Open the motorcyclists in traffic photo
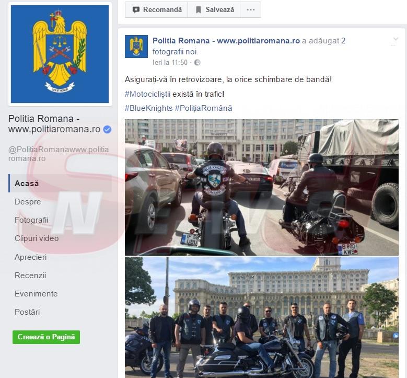Viewport: 407px width, 378px height. coord(262,187)
